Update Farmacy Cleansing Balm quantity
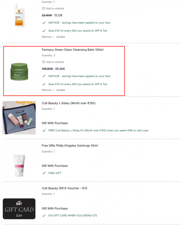181x225 pixels. pyautogui.click(x=60, y=90)
